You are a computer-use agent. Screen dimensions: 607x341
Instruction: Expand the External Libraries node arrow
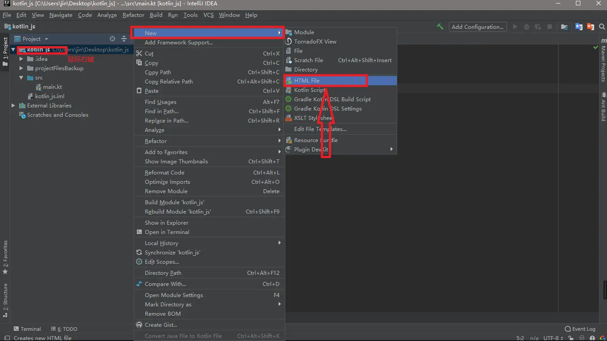pyautogui.click(x=13, y=106)
